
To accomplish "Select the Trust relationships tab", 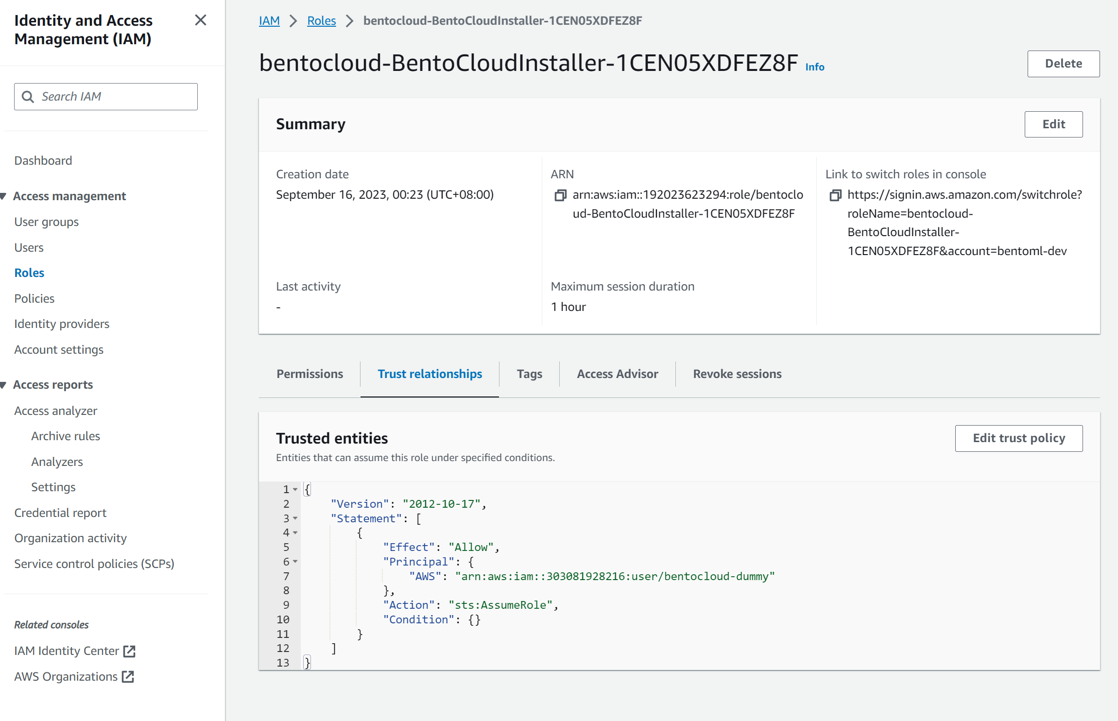I will pyautogui.click(x=430, y=374).
